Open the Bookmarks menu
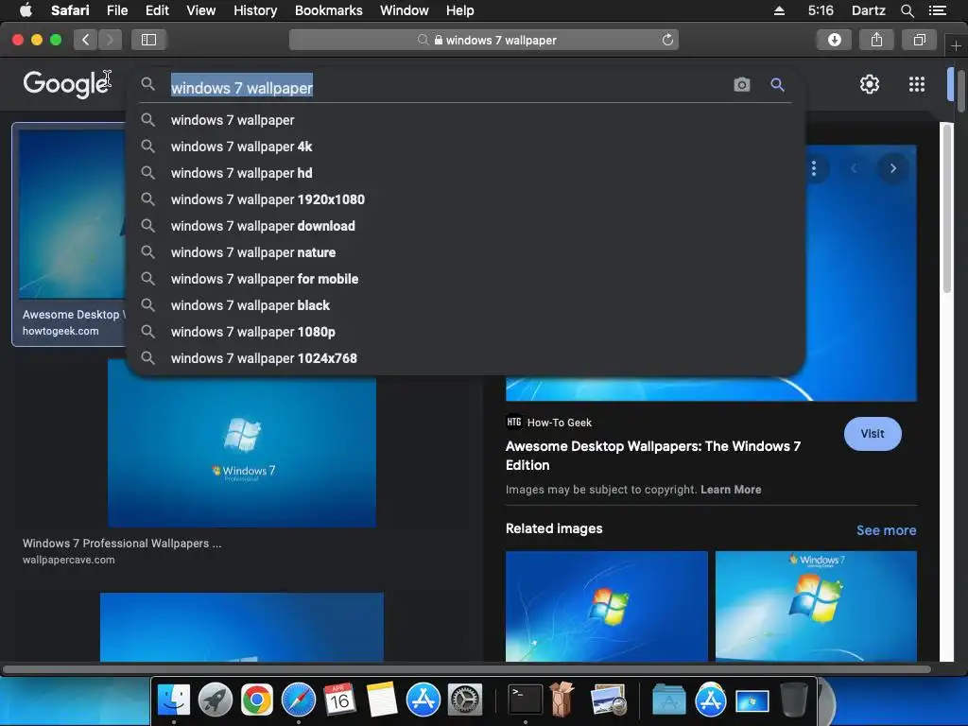Viewport: 968px width, 726px height. (328, 10)
